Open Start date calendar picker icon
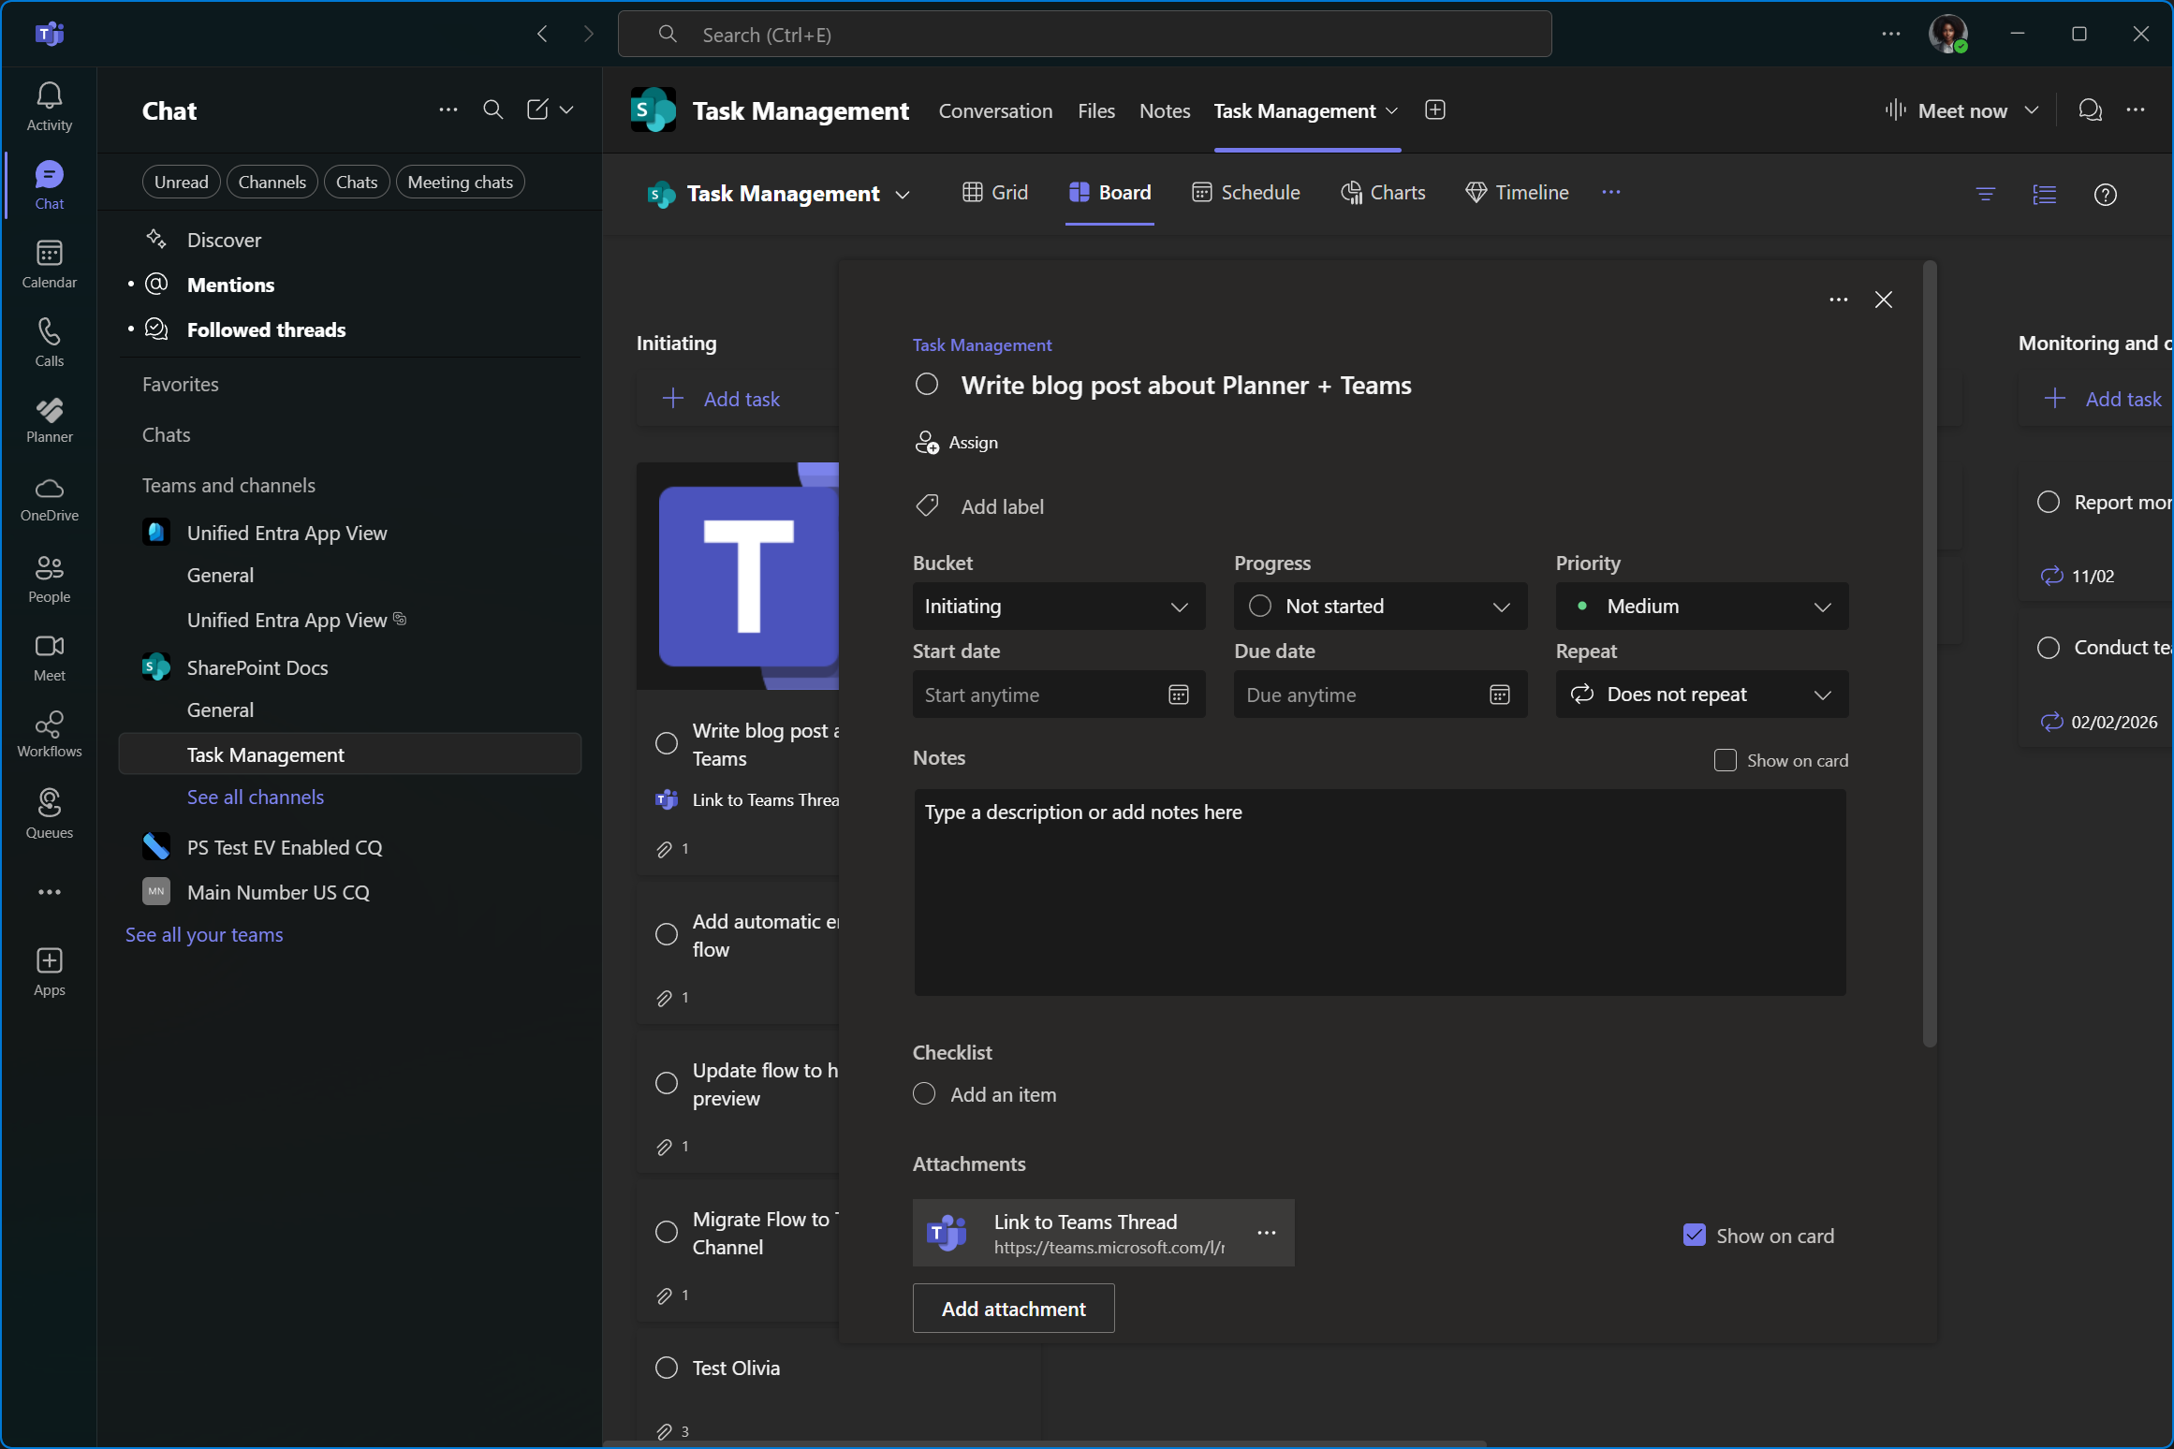Viewport: 2174px width, 1449px height. point(1179,695)
